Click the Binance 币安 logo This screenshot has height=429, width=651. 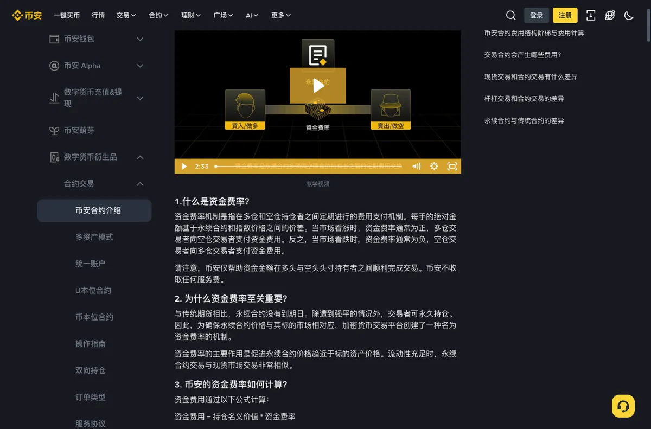[x=27, y=15]
